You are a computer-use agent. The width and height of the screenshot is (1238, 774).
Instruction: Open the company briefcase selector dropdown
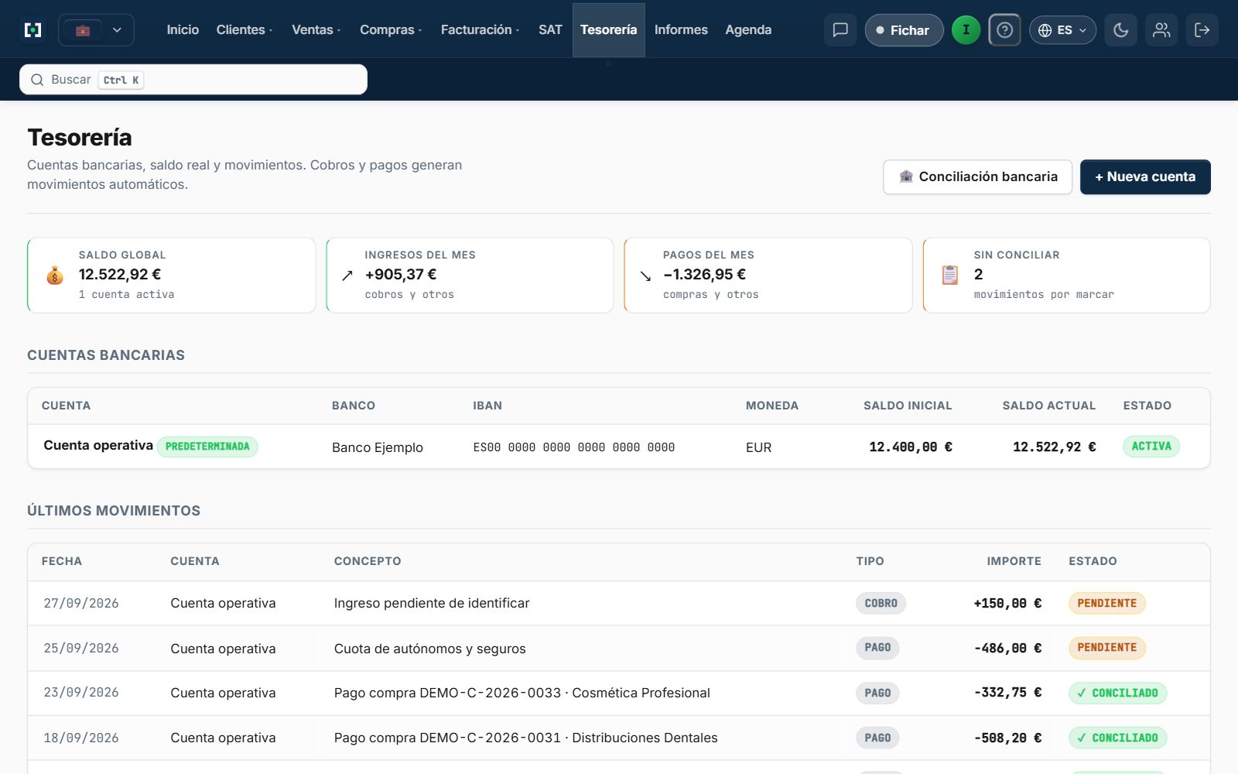pos(96,30)
